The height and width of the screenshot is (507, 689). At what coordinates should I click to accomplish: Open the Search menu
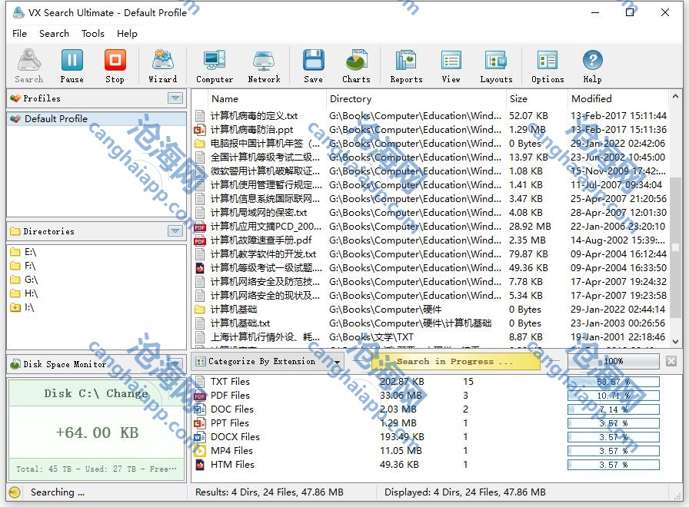[54, 33]
